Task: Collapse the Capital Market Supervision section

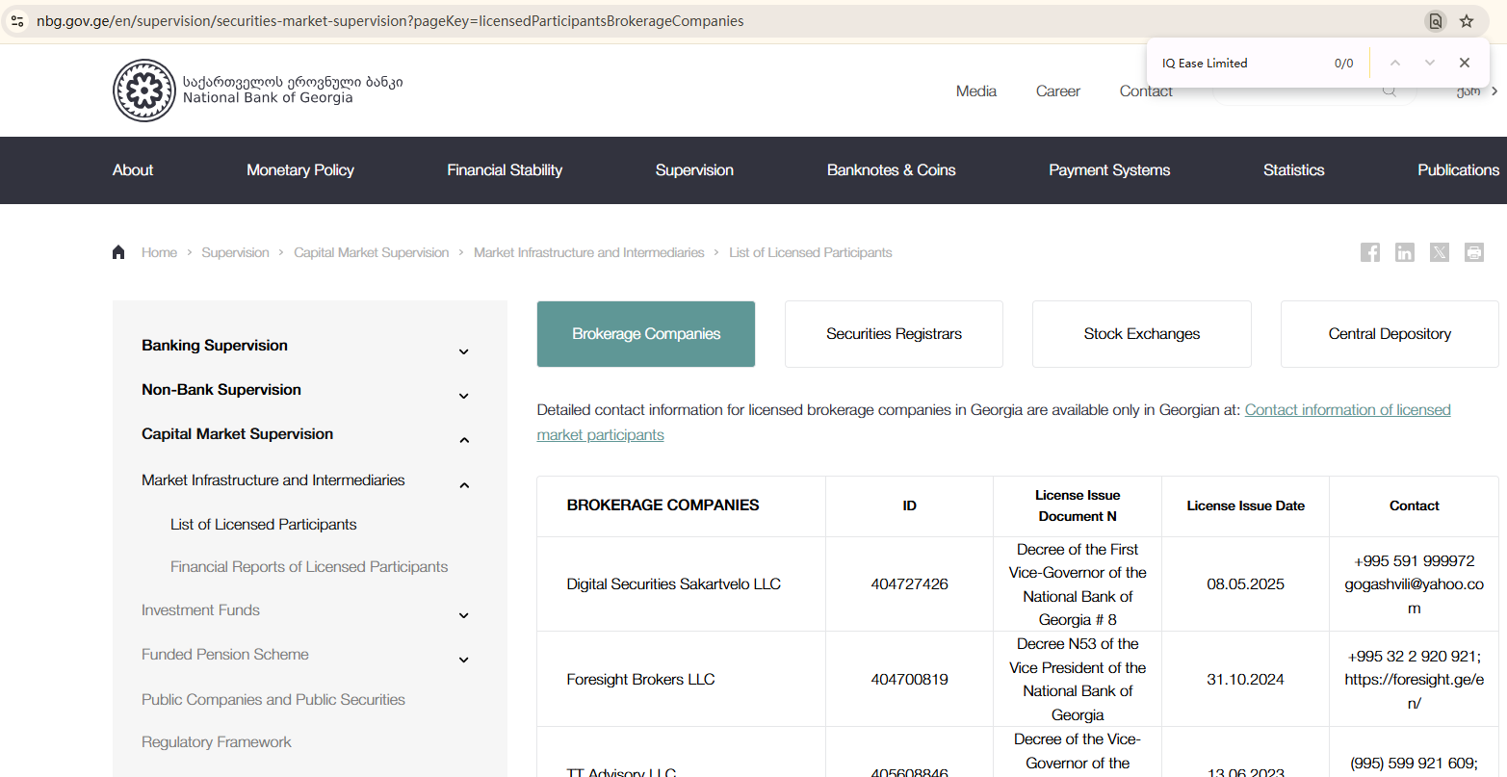Action: 463,440
